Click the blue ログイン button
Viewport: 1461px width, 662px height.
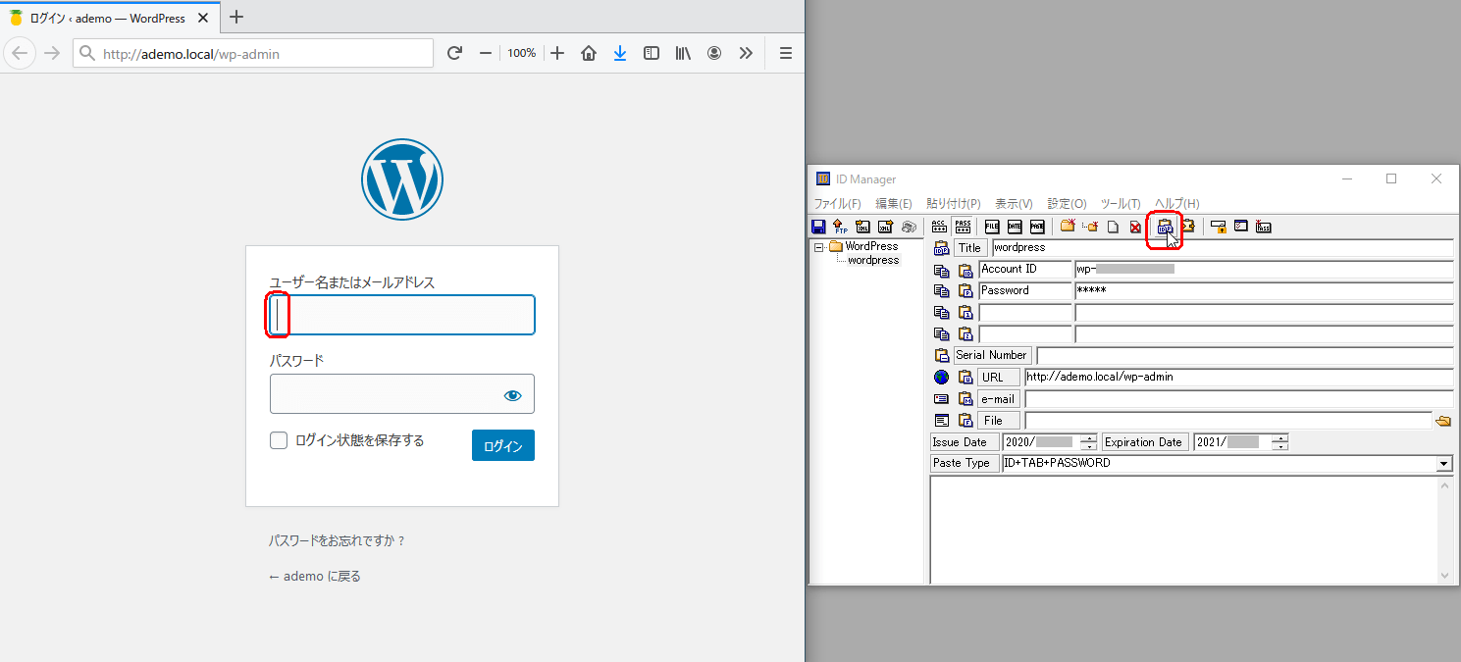point(503,445)
